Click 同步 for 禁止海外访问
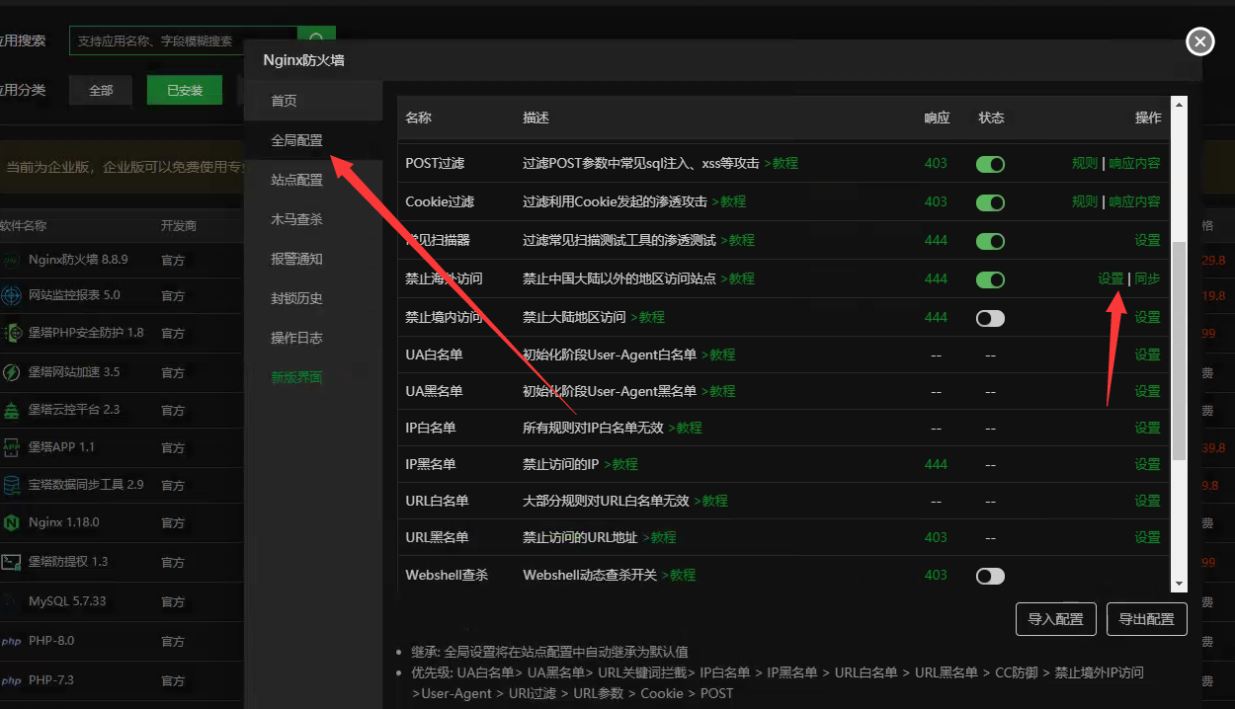 coord(1147,278)
